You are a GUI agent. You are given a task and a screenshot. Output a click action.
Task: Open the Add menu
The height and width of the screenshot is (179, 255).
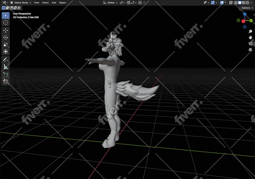pos(54,3)
